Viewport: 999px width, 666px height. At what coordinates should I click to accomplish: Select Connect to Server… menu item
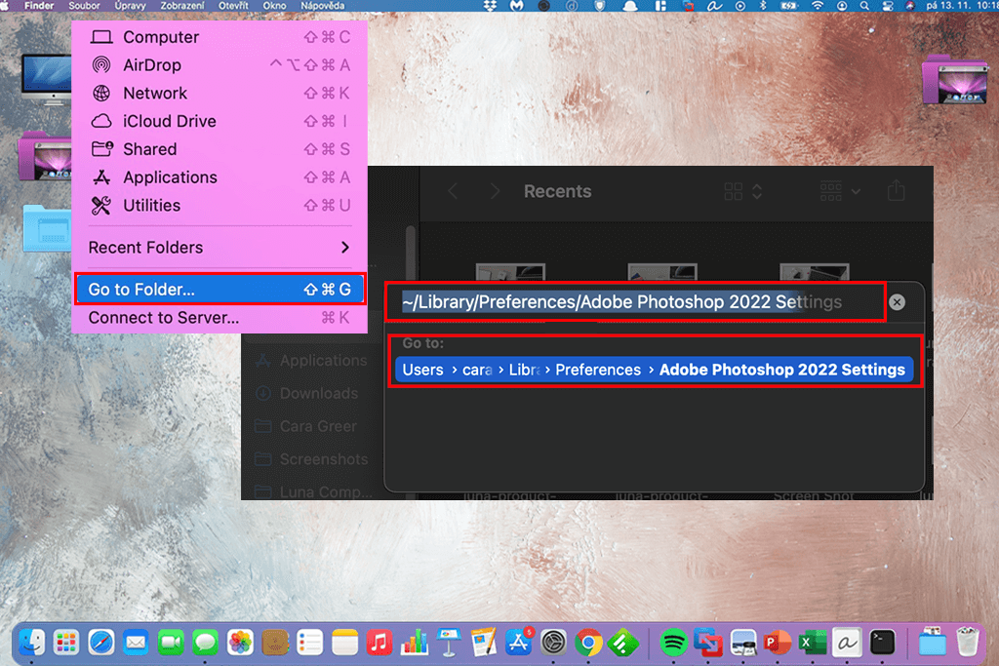pyautogui.click(x=220, y=317)
